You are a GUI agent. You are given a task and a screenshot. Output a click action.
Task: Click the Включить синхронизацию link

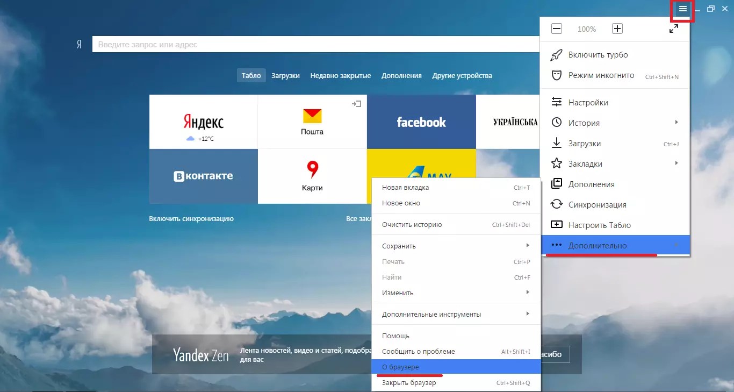click(x=191, y=219)
